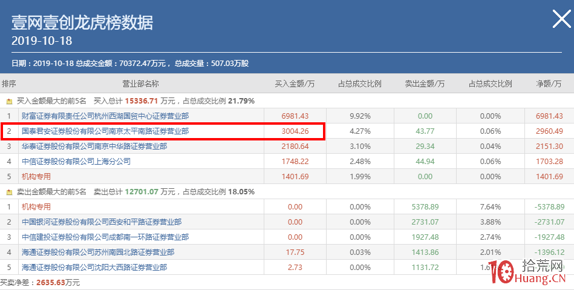Click the 2.48% ratio cell
Screen dimensions: 574x290
(360, 161)
